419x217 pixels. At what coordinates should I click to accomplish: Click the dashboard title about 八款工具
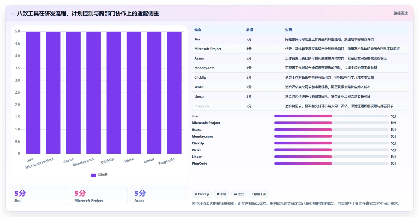(88, 13)
